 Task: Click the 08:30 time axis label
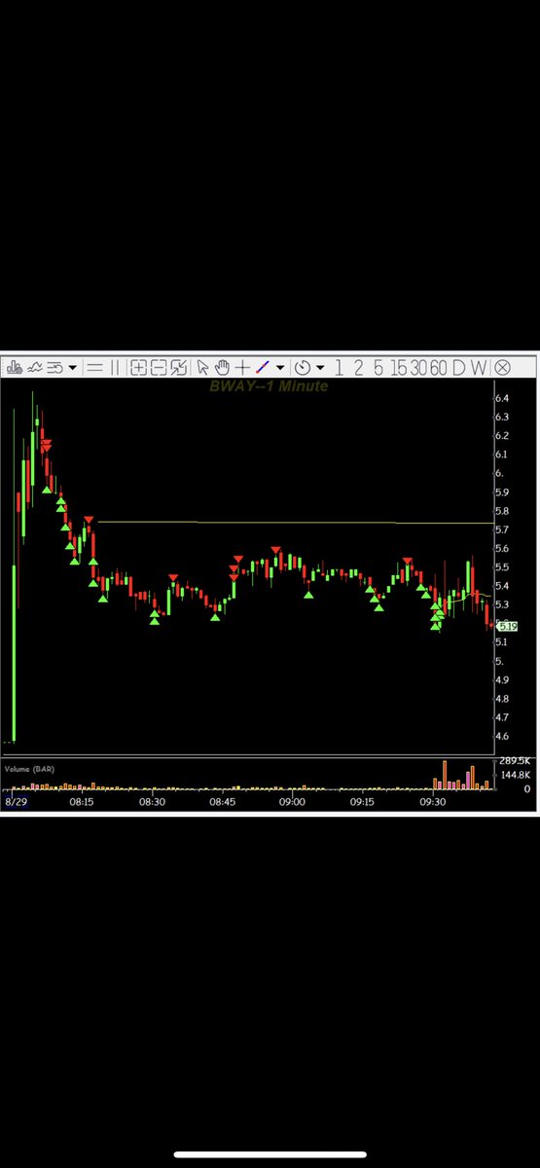tap(152, 802)
